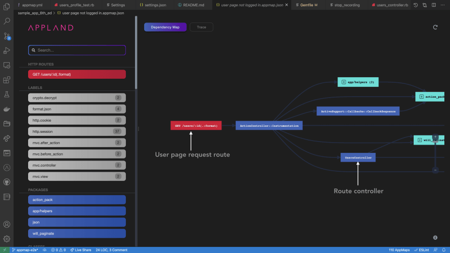Click the sidebar vertical scrollbar
The image size is (450, 253).
[x=136, y=53]
